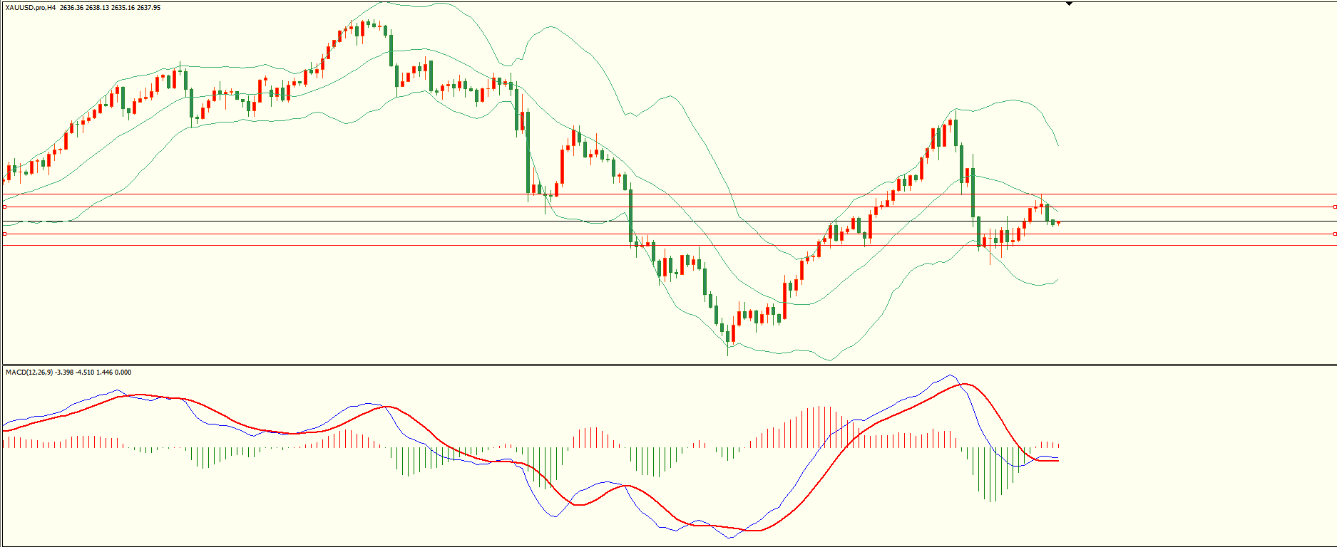Click the "XAUUSD.pro,H4" chart symbol label
Image resolution: width=1337 pixels, height=547 pixels.
coord(31,8)
